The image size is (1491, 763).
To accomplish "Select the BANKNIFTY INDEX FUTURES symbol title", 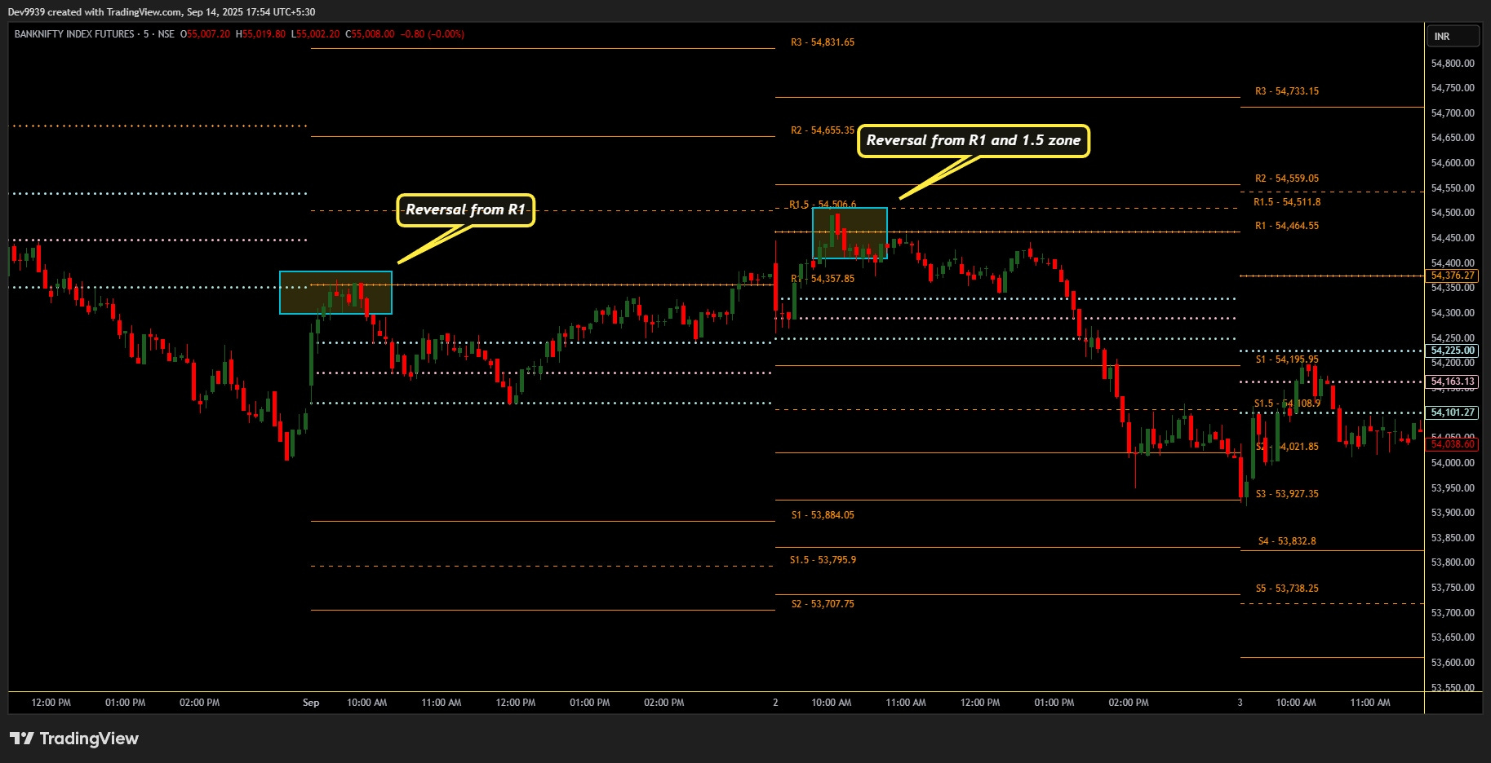I will tap(74, 34).
